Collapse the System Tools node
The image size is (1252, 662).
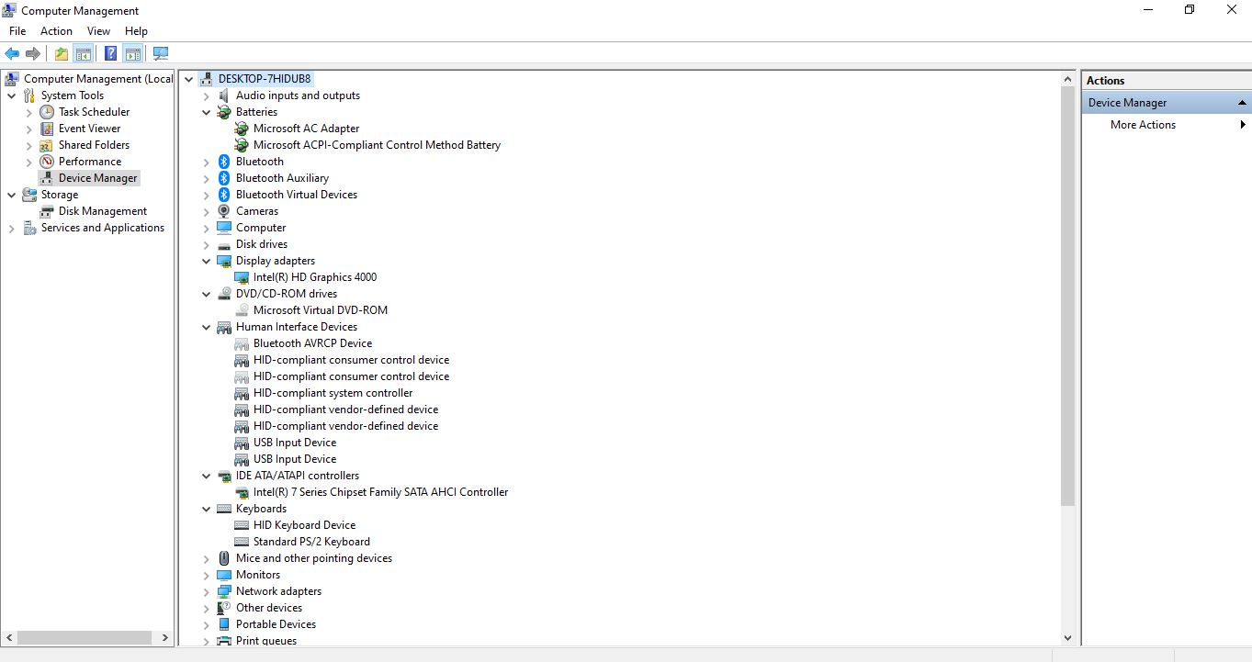click(x=11, y=95)
